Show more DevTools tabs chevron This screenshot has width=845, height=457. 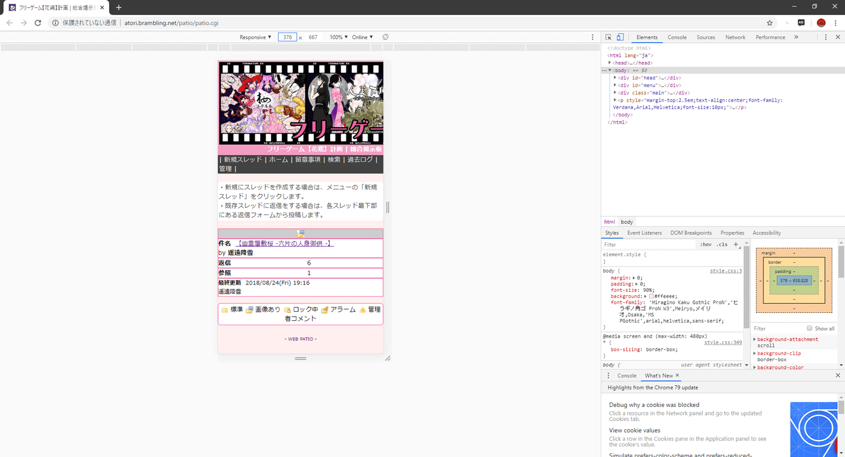796,37
